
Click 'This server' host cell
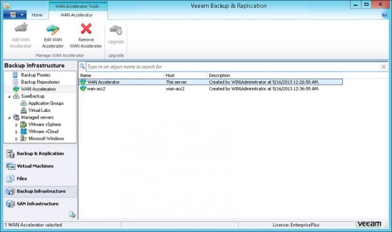point(176,82)
